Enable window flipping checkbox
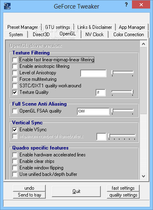 (15, 168)
